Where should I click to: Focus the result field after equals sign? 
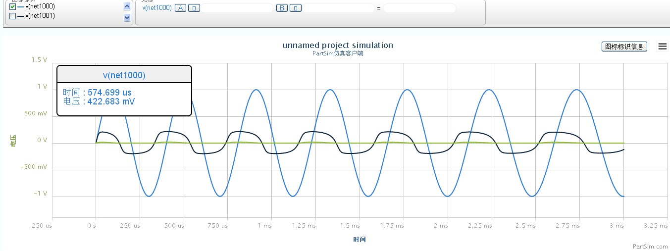419,8
